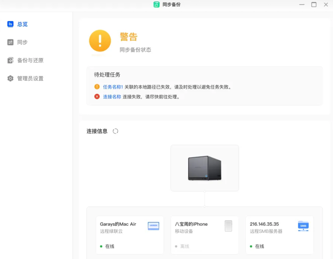Click 在线 status under Garays的Mac Air

[x=110, y=246]
